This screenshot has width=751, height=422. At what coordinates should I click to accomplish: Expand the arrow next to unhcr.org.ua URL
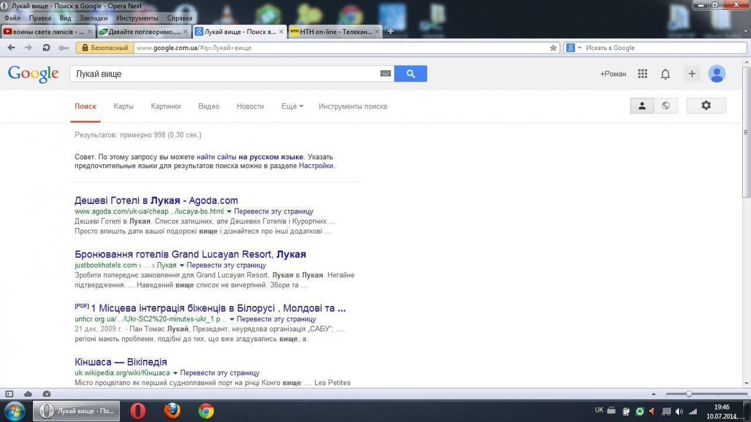(232, 319)
